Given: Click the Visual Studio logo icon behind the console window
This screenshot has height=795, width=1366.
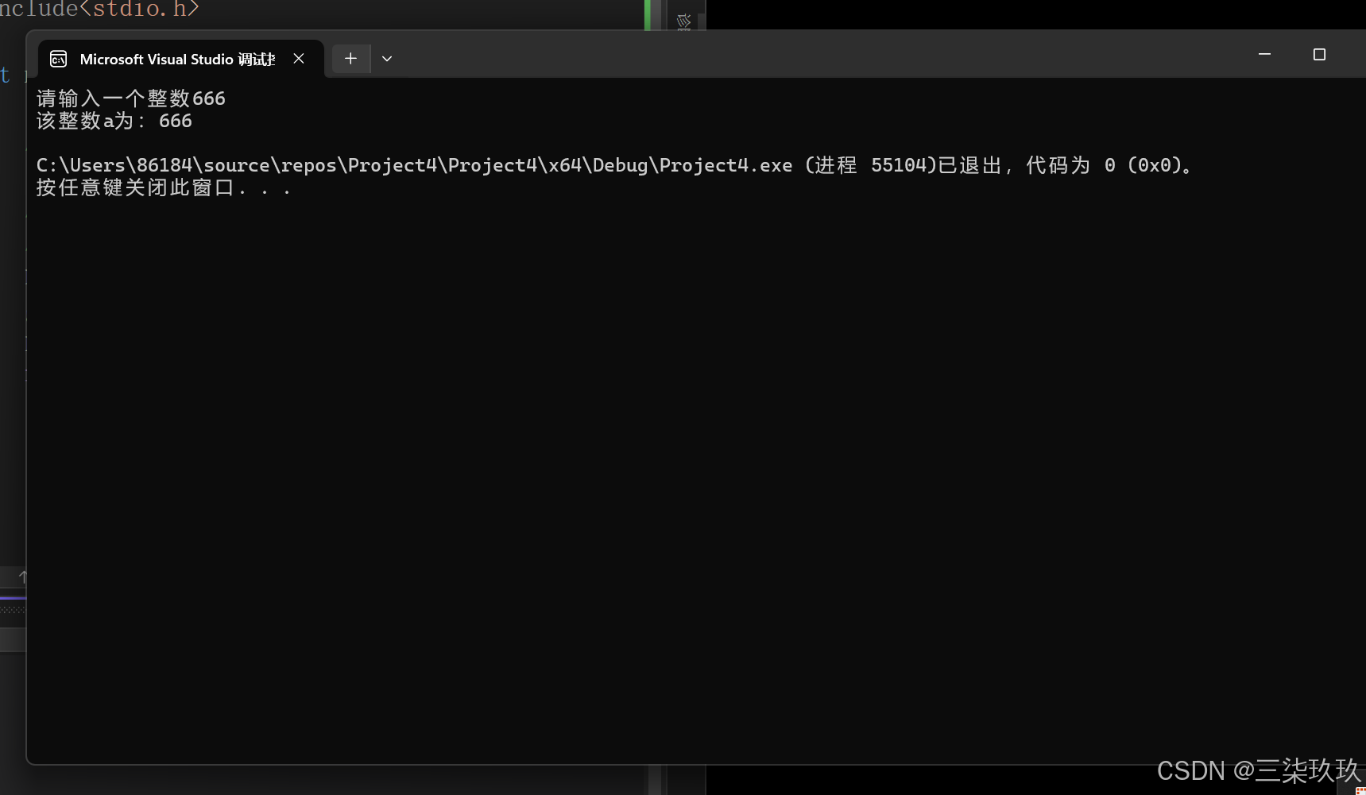Looking at the screenshot, I should (x=684, y=21).
